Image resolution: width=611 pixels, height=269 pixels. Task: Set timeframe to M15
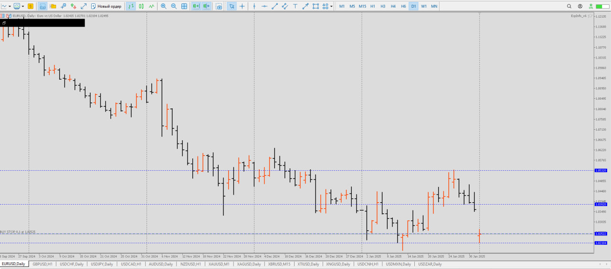(x=362, y=6)
